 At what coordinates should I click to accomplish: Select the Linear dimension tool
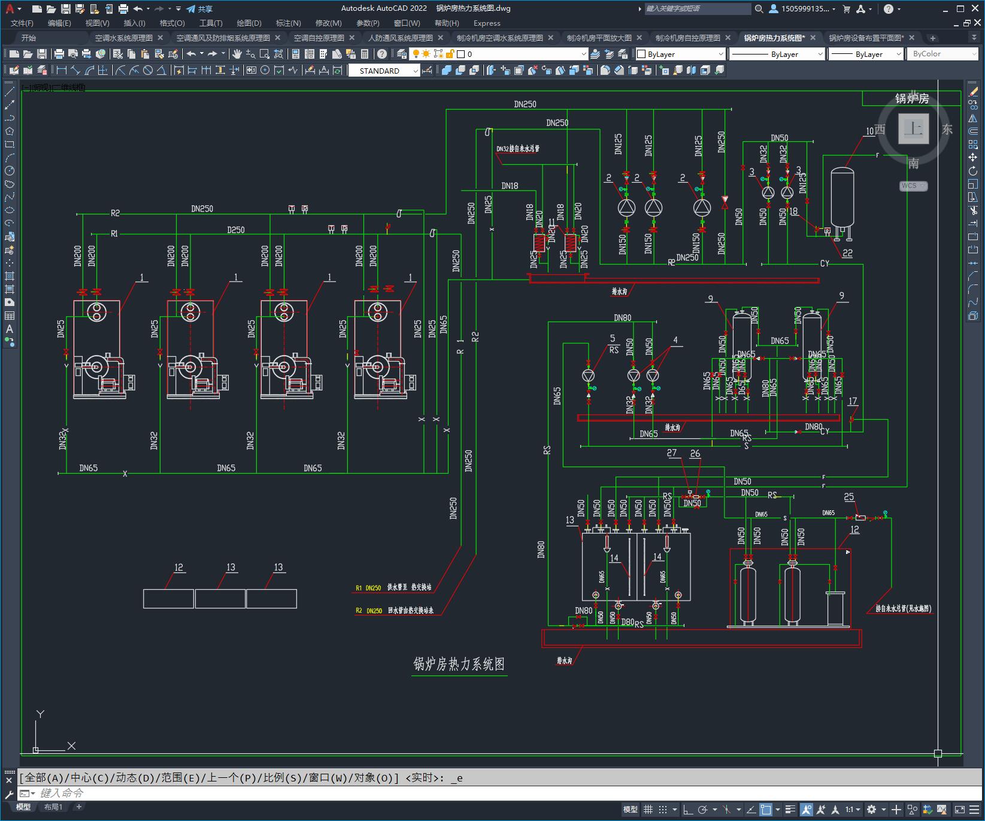[62, 70]
